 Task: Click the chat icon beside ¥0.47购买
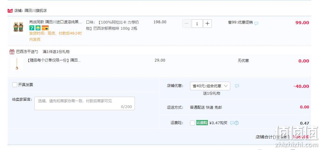click(x=232, y=123)
